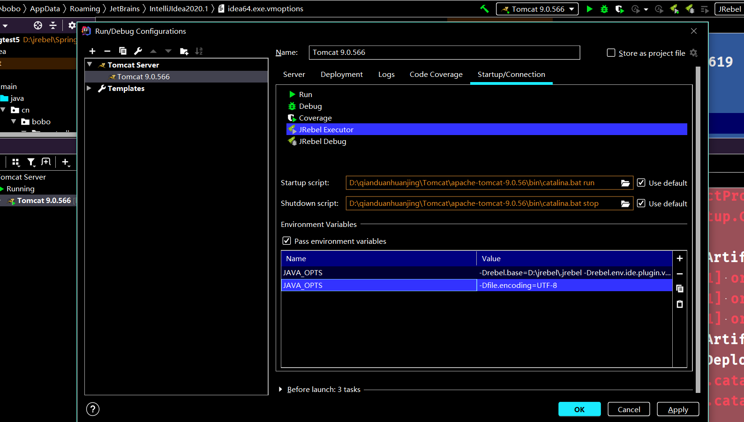This screenshot has width=744, height=422.
Task: Open Tomcat 9.0.566 run configuration dropdown
Action: point(537,9)
